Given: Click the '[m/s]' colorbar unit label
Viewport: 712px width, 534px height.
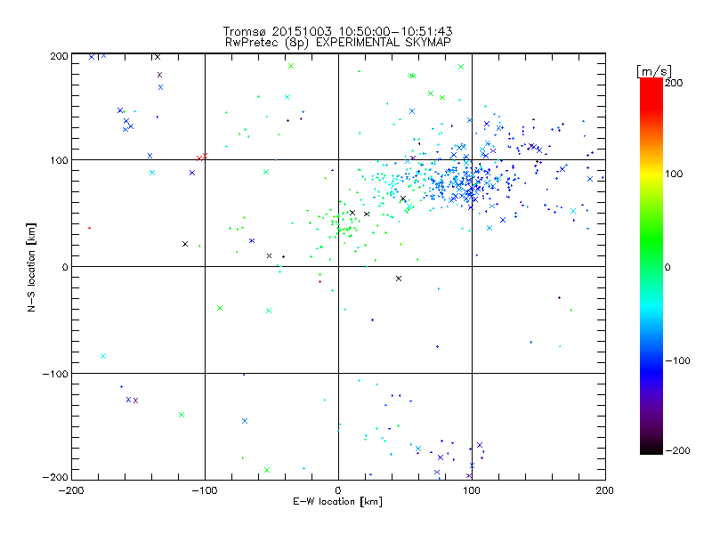Looking at the screenshot, I should coord(654,71).
